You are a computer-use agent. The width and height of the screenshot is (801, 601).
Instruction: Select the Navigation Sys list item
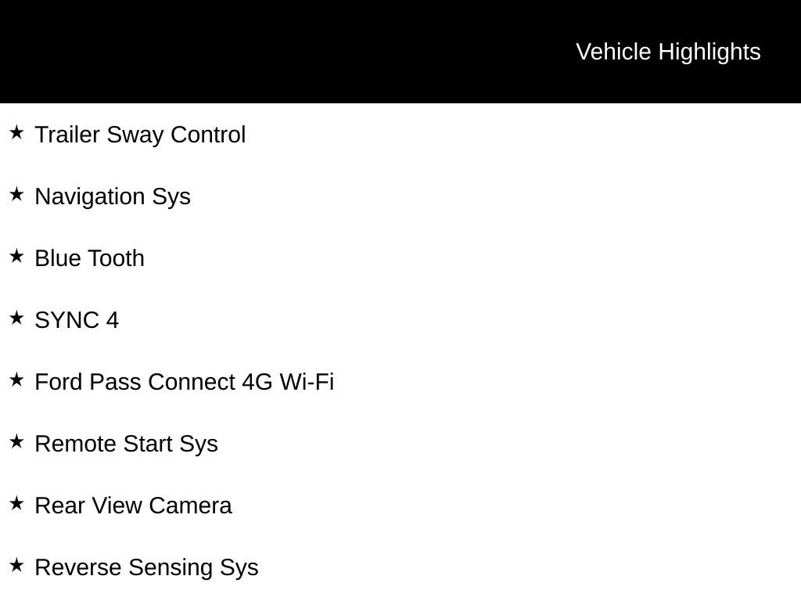[113, 196]
